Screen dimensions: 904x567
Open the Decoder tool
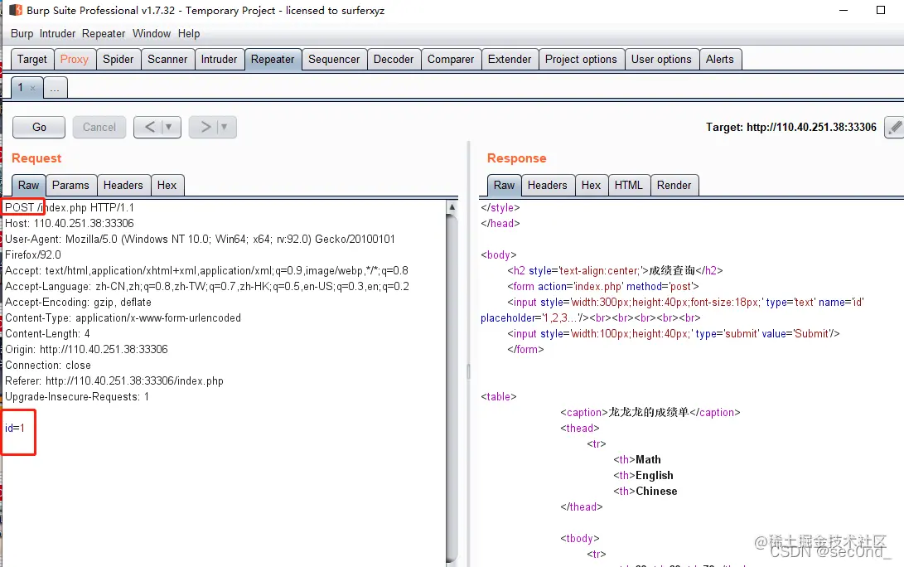click(394, 59)
